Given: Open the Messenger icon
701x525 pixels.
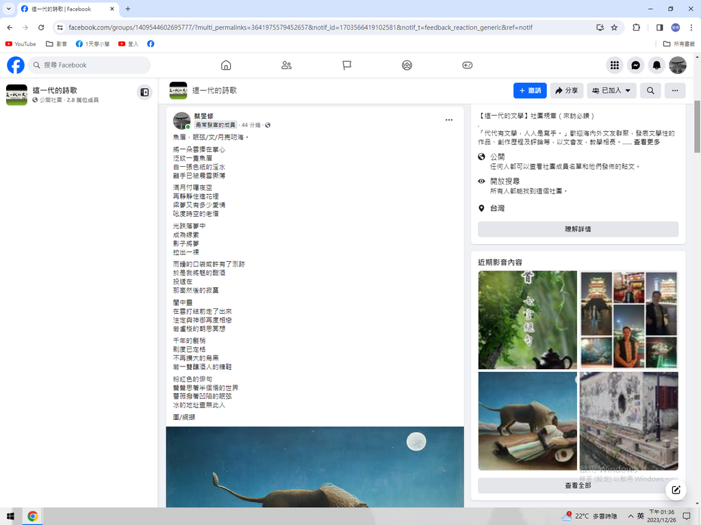Looking at the screenshot, I should pyautogui.click(x=635, y=65).
